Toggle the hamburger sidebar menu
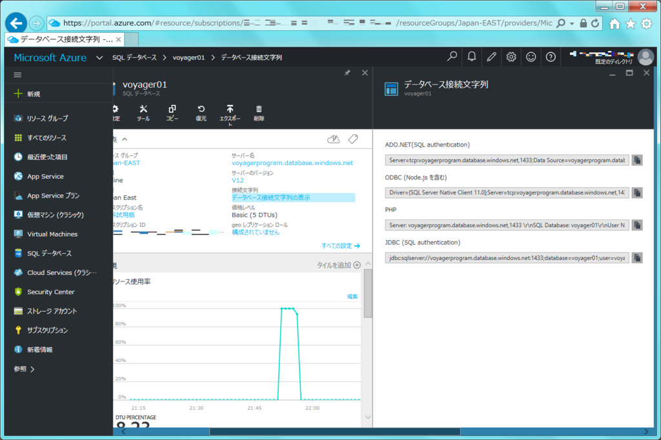The height and width of the screenshot is (440, 661). click(x=17, y=75)
